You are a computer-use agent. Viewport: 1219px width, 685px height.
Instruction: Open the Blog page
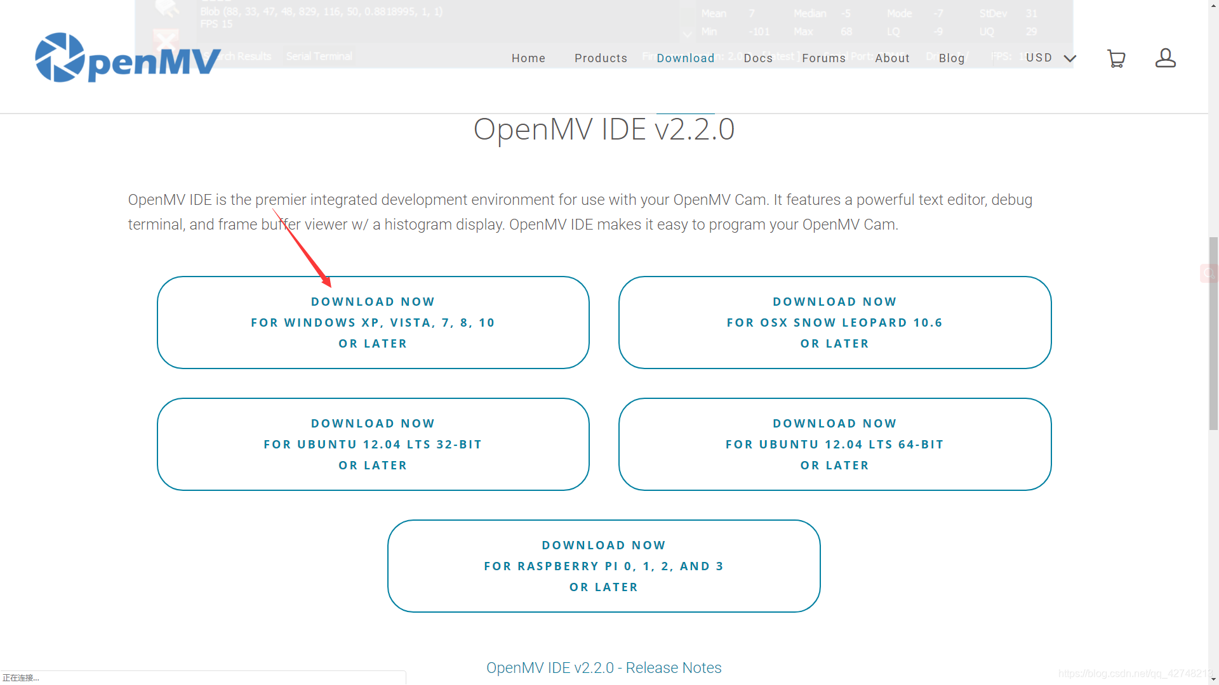(952, 58)
